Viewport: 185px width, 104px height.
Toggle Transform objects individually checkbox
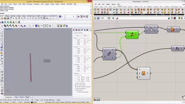click(x=76, y=87)
